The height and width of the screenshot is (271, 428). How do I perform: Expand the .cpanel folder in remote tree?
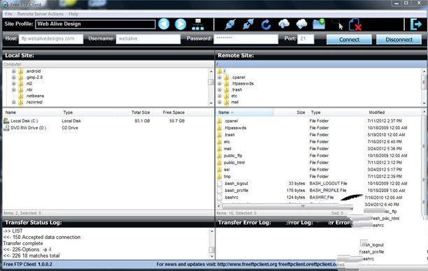click(220, 78)
